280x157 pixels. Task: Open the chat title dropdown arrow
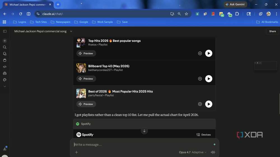pos(71,31)
